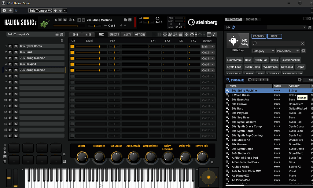
Task: Open the load program folder icon
Action: click(57, 34)
